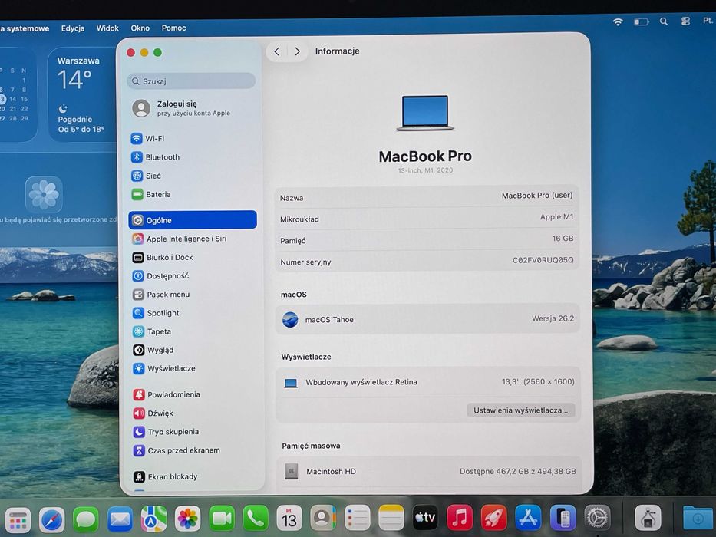This screenshot has height=537, width=716.
Task: Open the Pomoc menu
Action: point(174,28)
